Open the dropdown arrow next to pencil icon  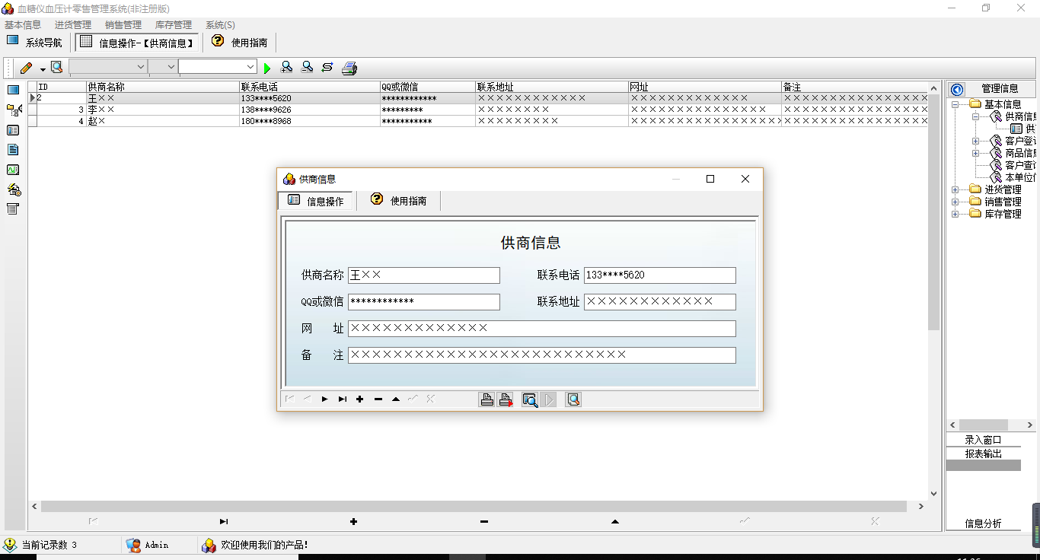click(x=43, y=69)
